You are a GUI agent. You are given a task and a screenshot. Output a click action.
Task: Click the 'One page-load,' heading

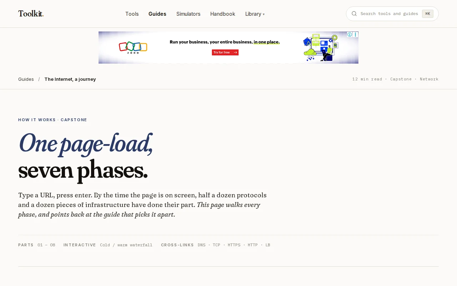coord(86,144)
